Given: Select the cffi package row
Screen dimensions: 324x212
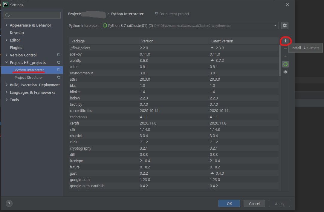Looking at the screenshot, I should [x=174, y=129].
